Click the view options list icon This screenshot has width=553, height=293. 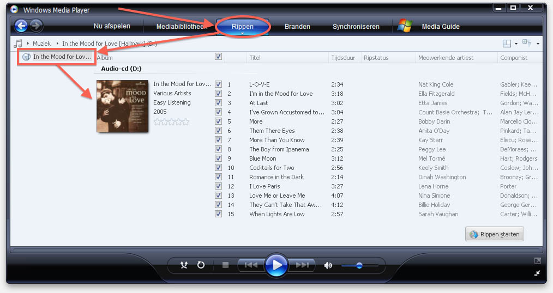click(527, 43)
